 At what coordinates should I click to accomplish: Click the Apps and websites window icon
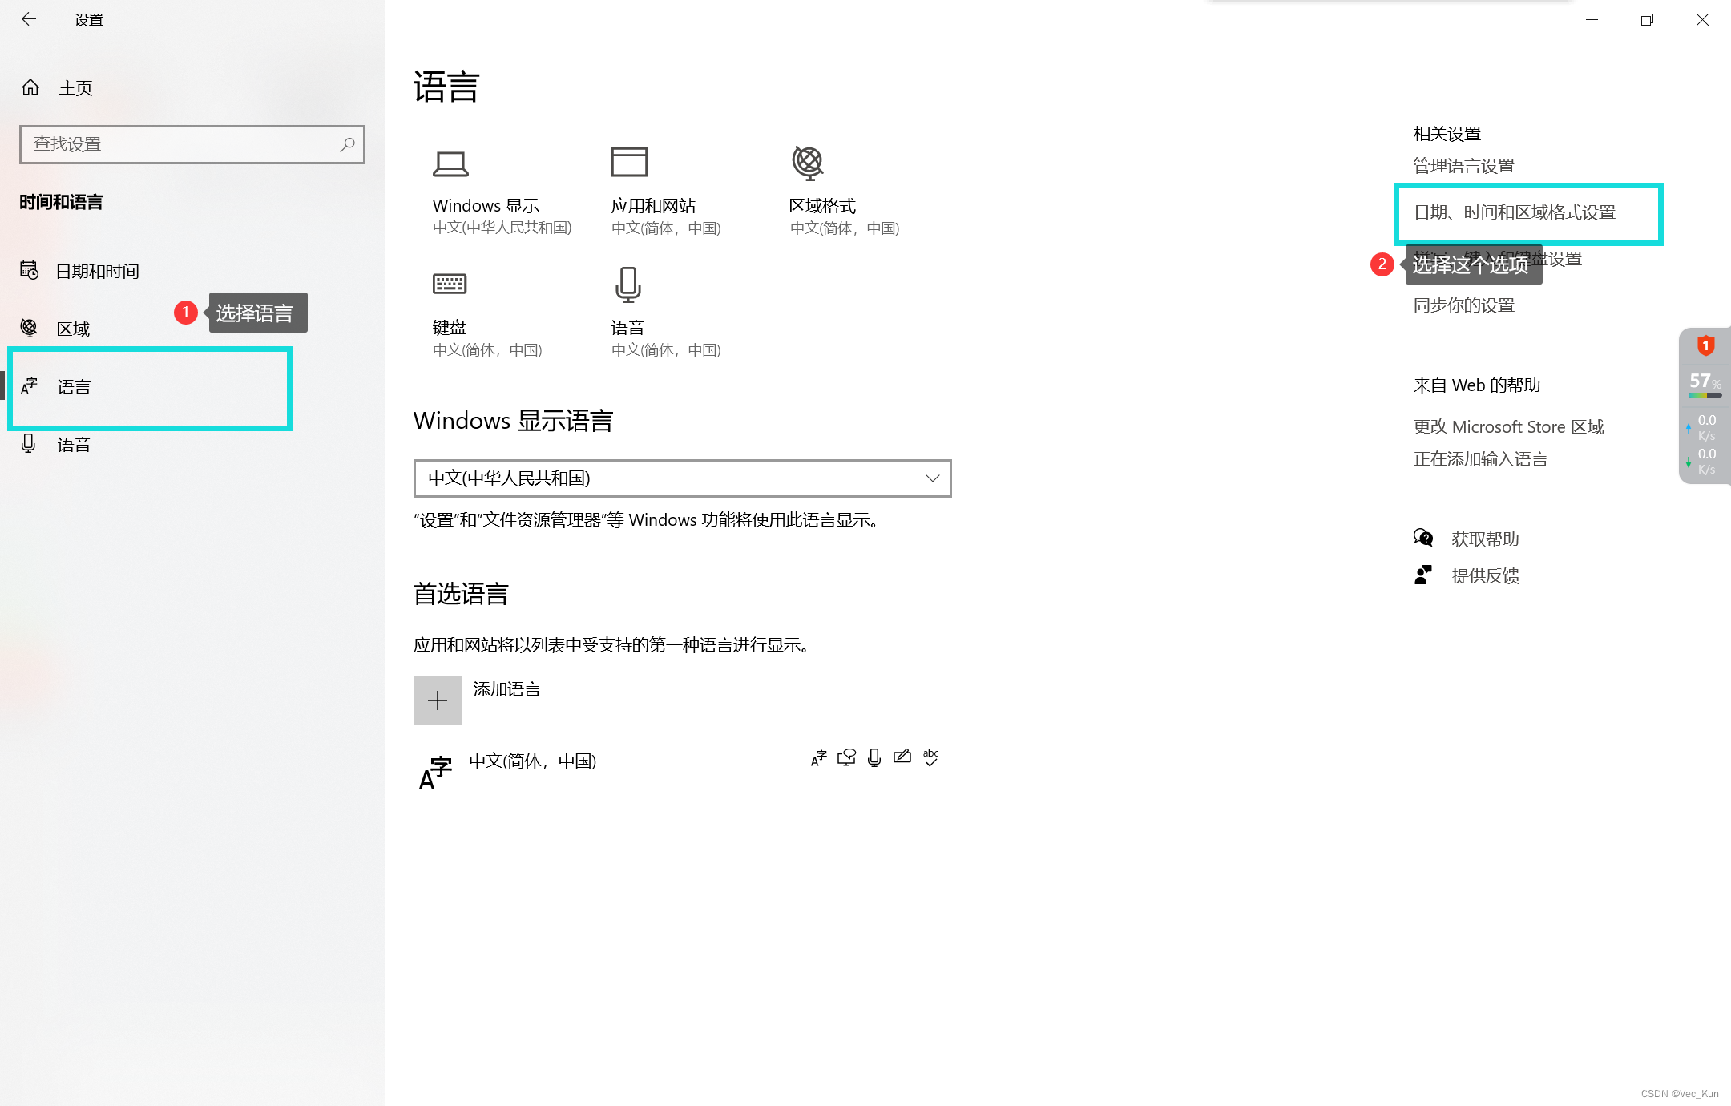[629, 162]
